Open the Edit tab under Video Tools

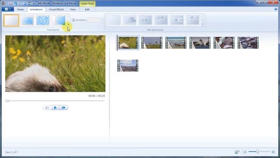(x=87, y=9)
